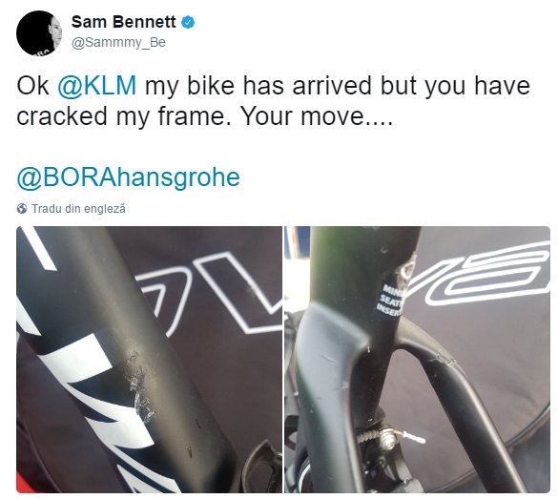This screenshot has width=558, height=499.
Task: Open Sam Bennett's profile avatar
Action: coord(38,32)
